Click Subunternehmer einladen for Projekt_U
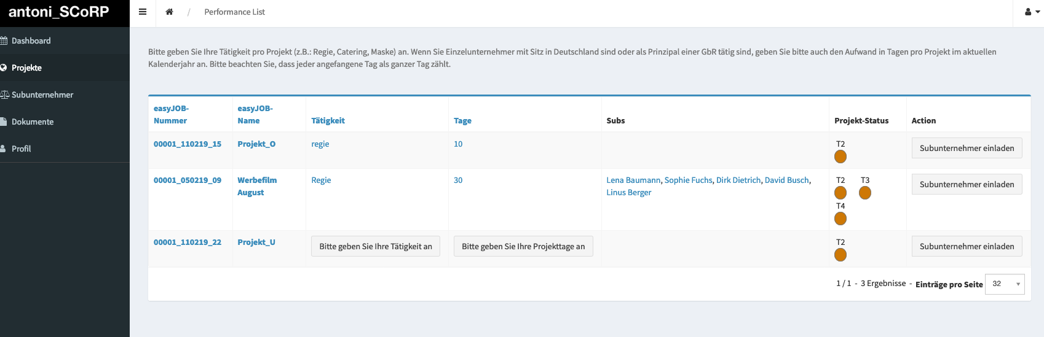The height and width of the screenshot is (337, 1044). 967,246
